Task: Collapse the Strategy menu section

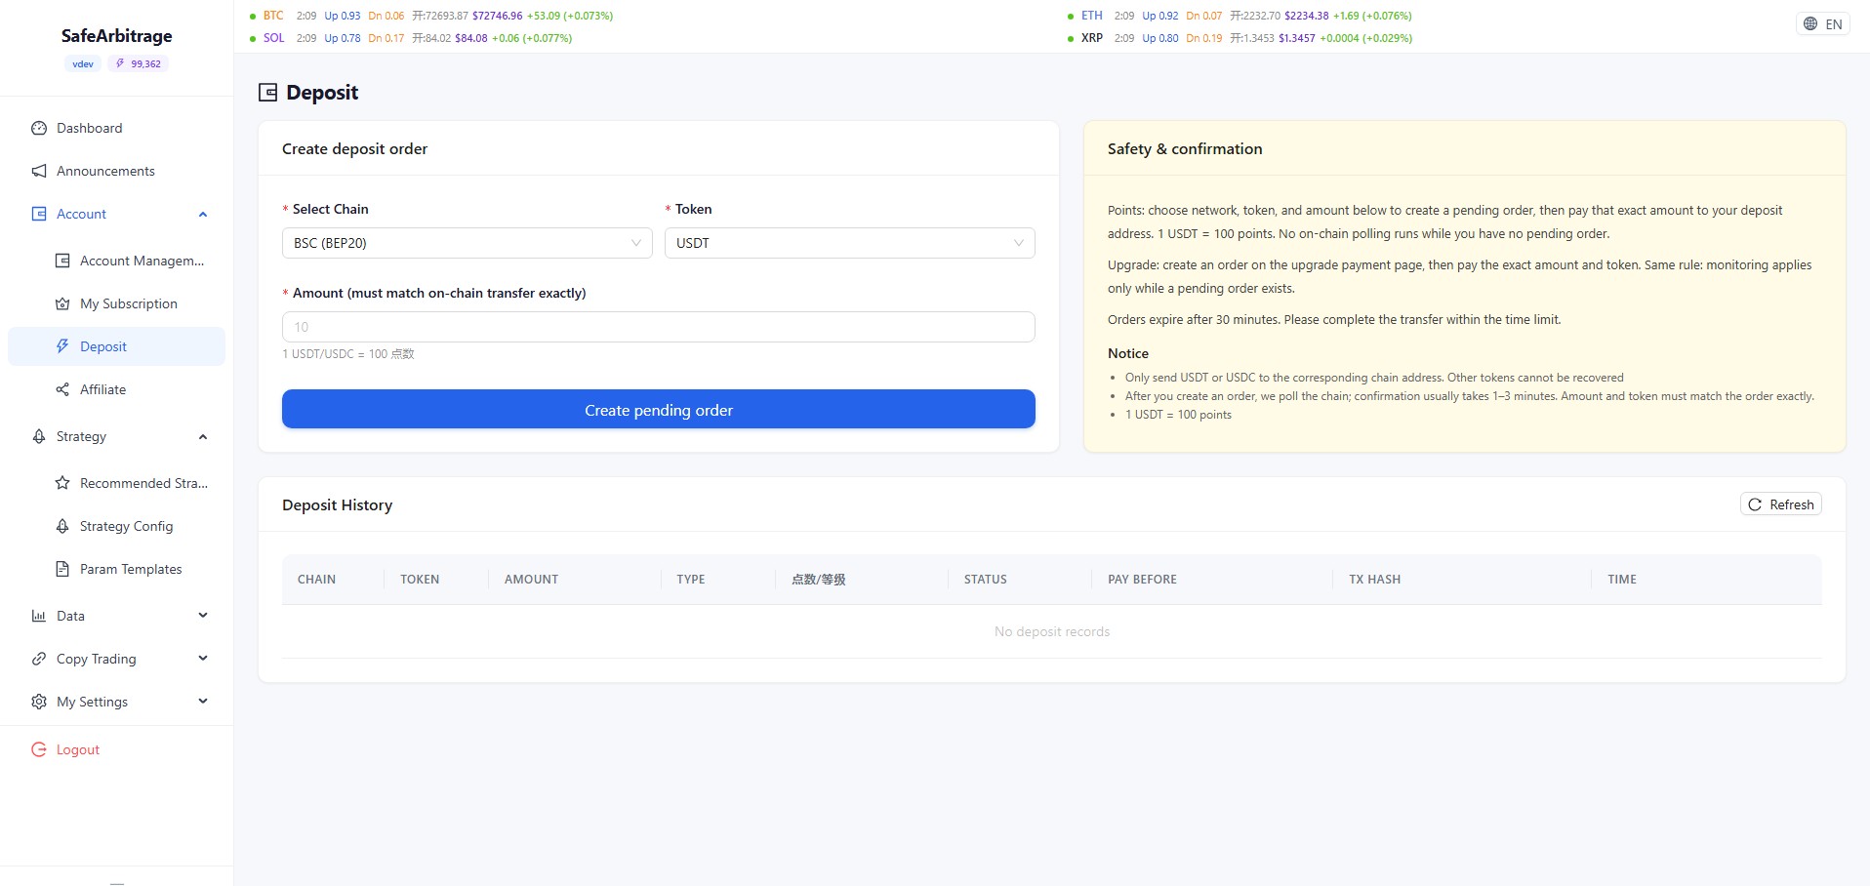Action: pyautogui.click(x=203, y=436)
